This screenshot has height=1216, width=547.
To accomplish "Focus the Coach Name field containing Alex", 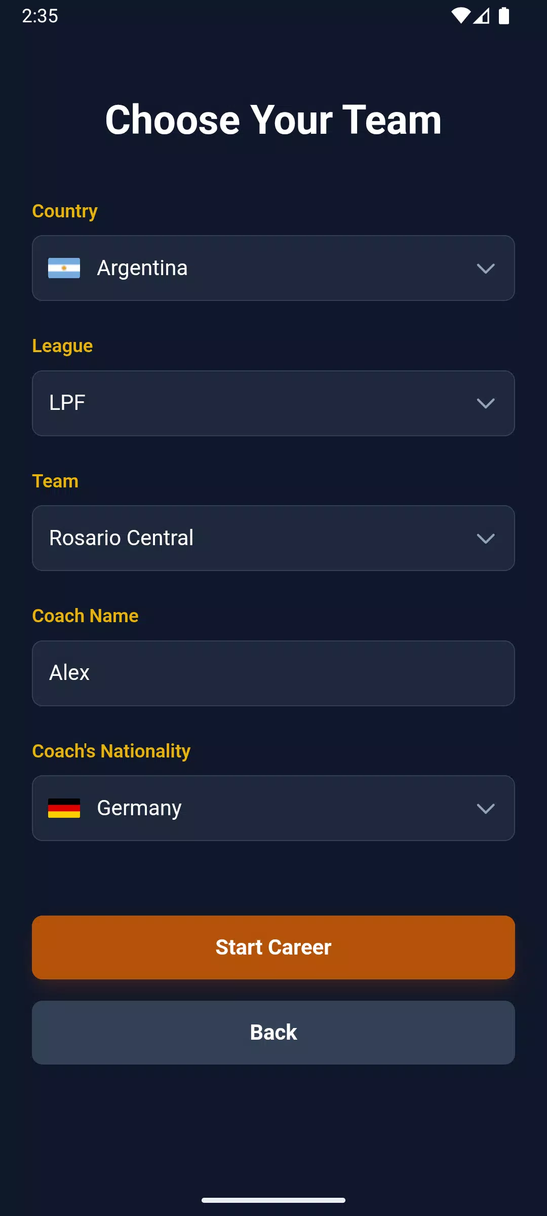I will tap(273, 673).
